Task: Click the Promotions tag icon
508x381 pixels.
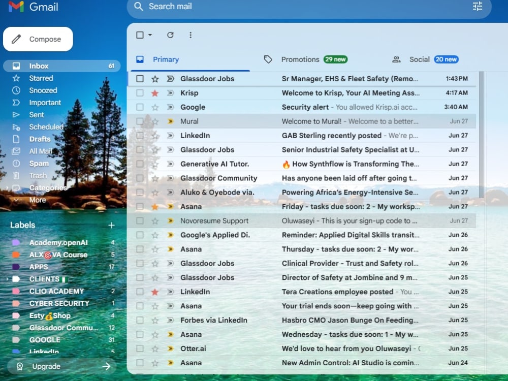Action: [x=268, y=59]
